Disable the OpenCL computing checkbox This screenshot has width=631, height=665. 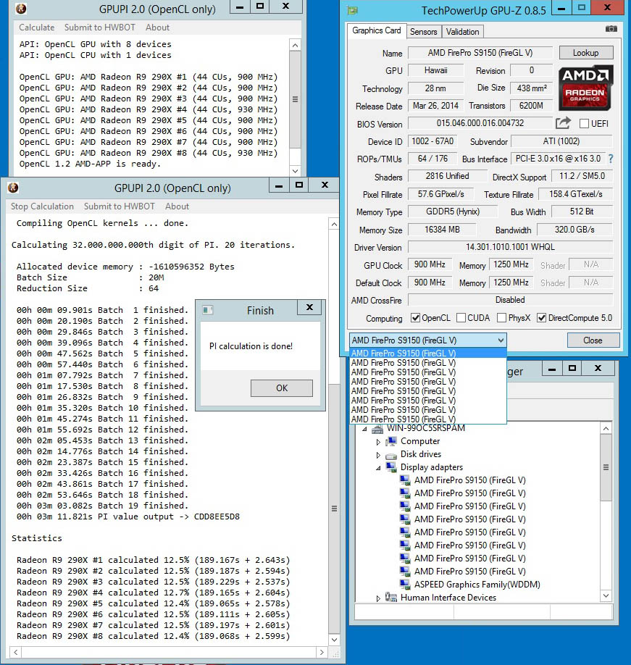415,318
